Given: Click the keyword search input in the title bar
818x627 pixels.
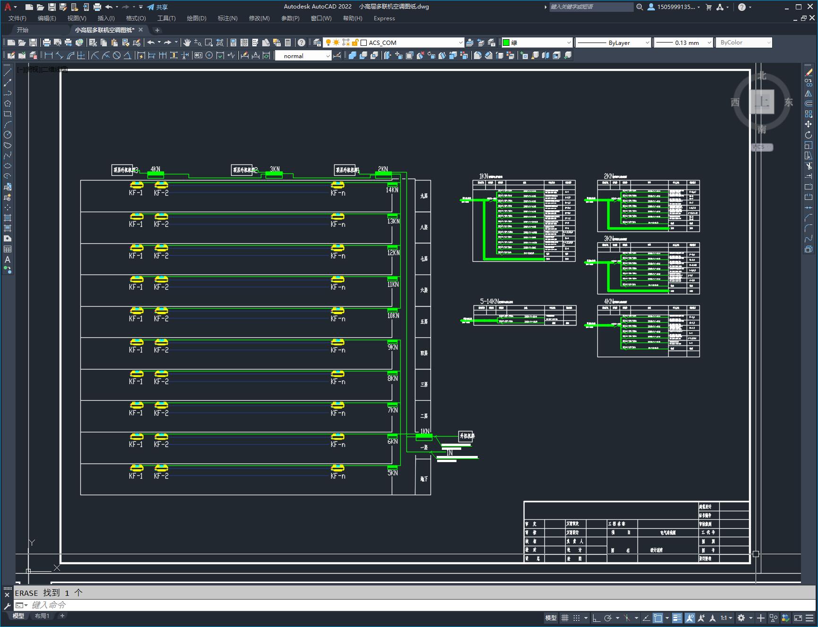Looking at the screenshot, I should 591,7.
